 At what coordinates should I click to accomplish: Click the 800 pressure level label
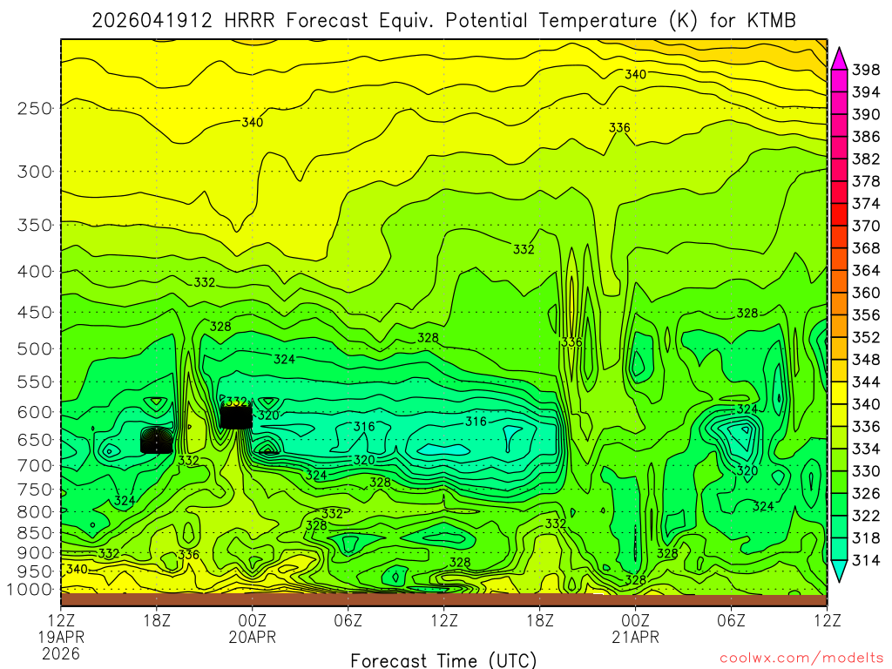pyautogui.click(x=35, y=511)
